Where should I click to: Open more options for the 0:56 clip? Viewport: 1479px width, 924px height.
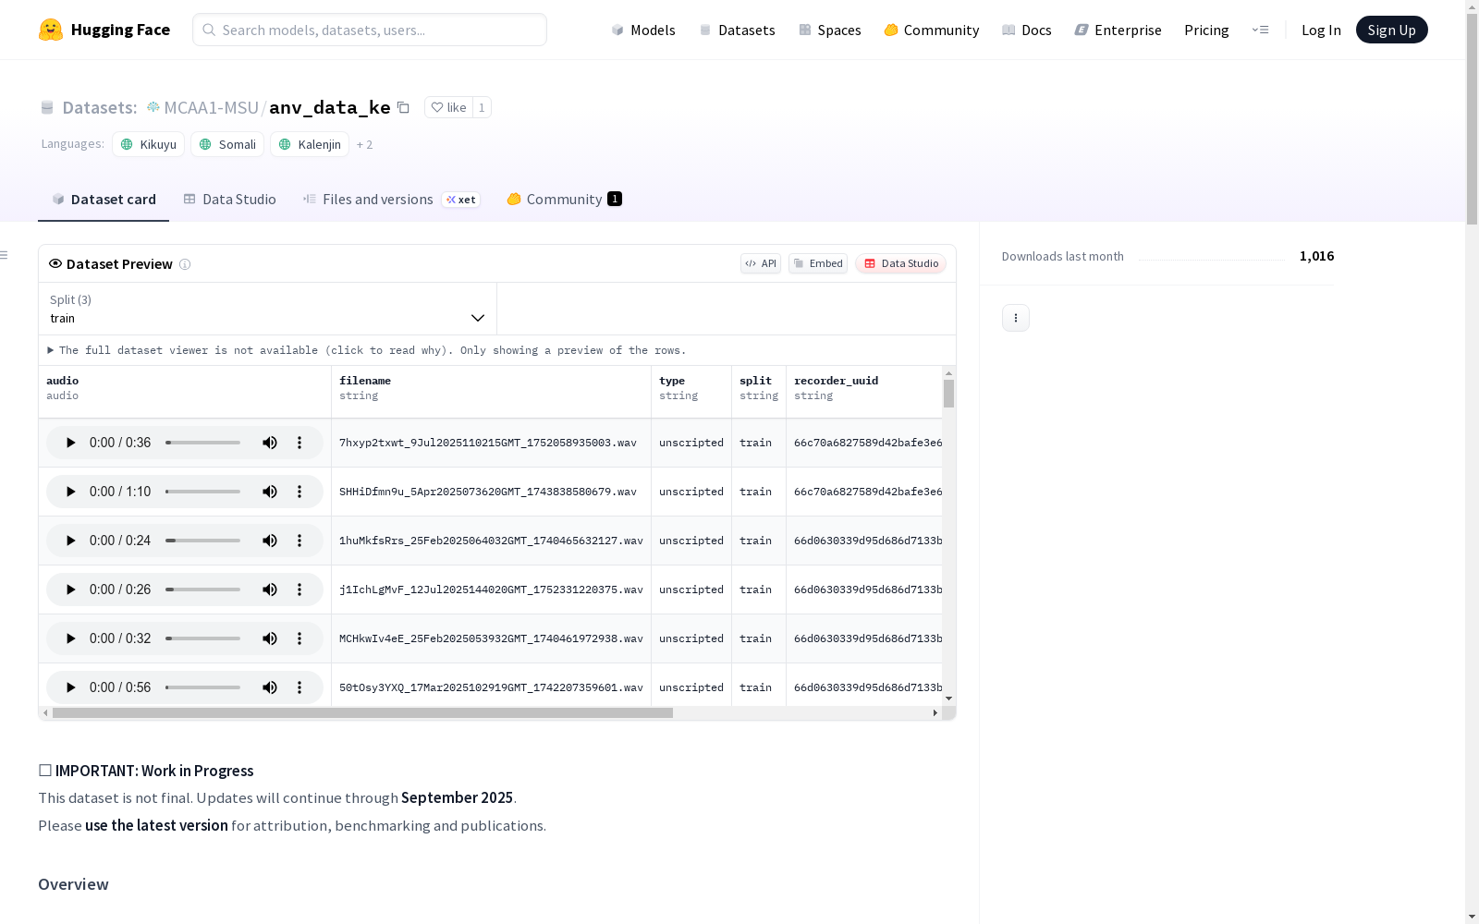coord(299,687)
